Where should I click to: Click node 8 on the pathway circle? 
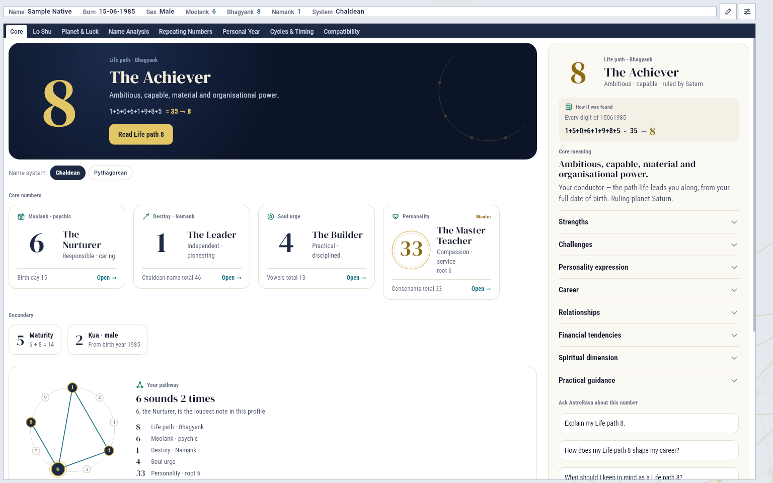tap(31, 422)
